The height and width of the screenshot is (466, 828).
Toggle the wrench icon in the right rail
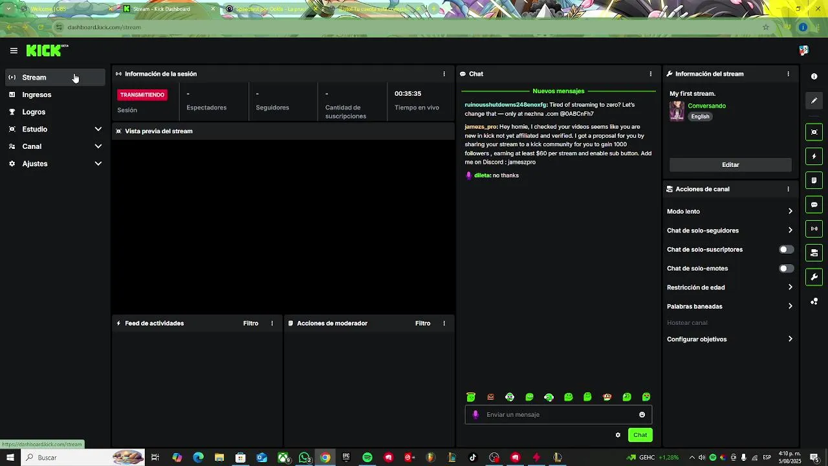point(814,277)
